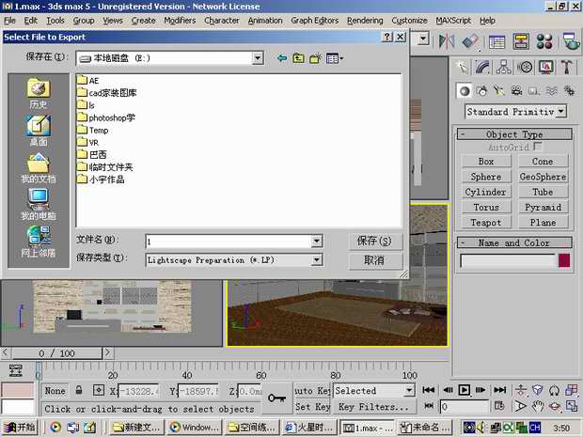
Task: Switch to the Create command panel tab
Action: pos(462,68)
